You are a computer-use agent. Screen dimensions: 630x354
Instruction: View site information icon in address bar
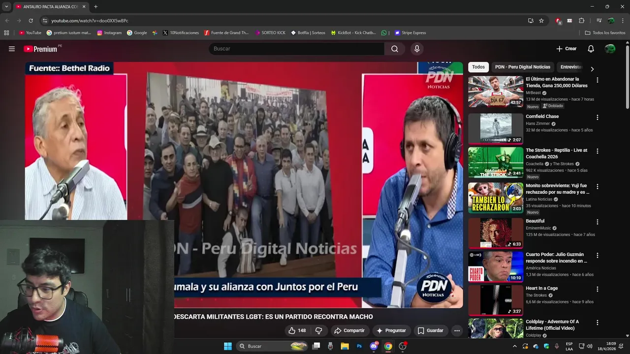pyautogui.click(x=45, y=21)
